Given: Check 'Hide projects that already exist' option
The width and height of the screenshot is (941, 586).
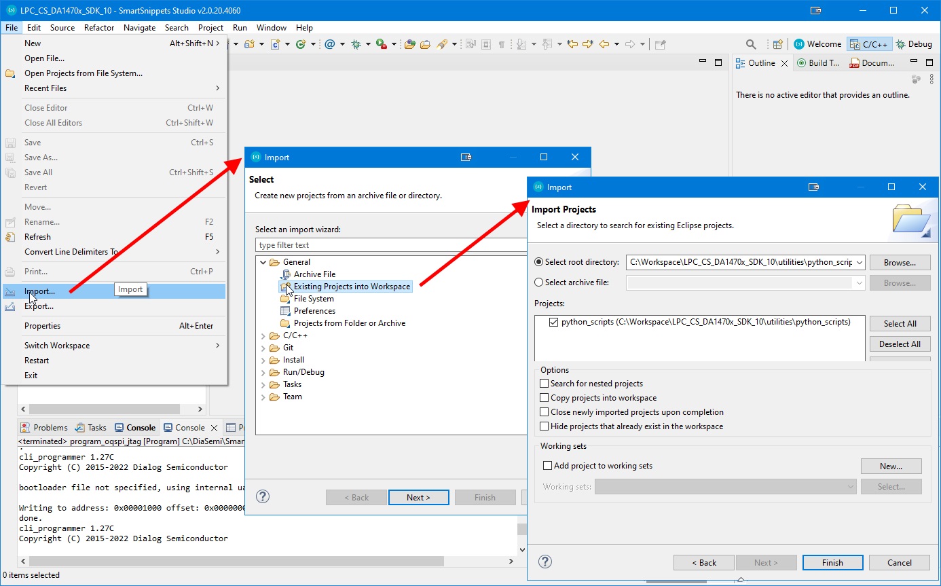Looking at the screenshot, I should click(x=544, y=426).
